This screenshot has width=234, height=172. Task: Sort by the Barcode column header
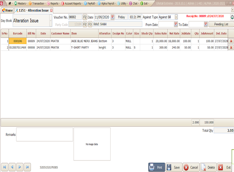click(x=18, y=34)
